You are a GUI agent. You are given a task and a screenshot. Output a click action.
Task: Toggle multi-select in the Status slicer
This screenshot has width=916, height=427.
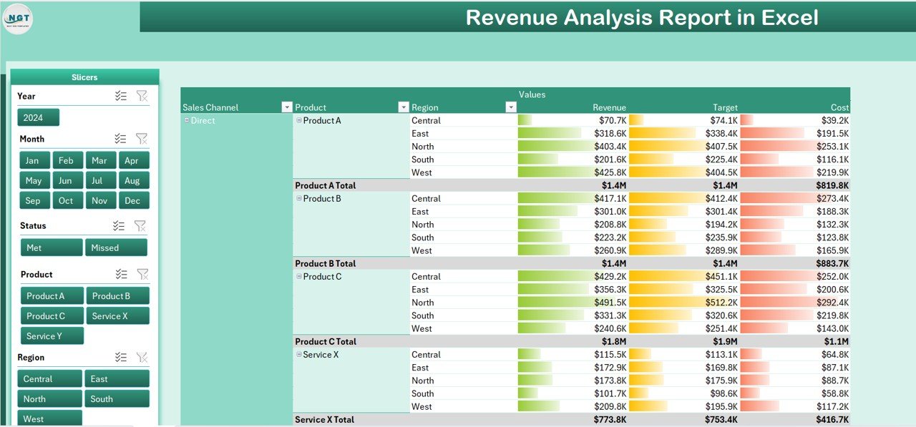pyautogui.click(x=120, y=225)
